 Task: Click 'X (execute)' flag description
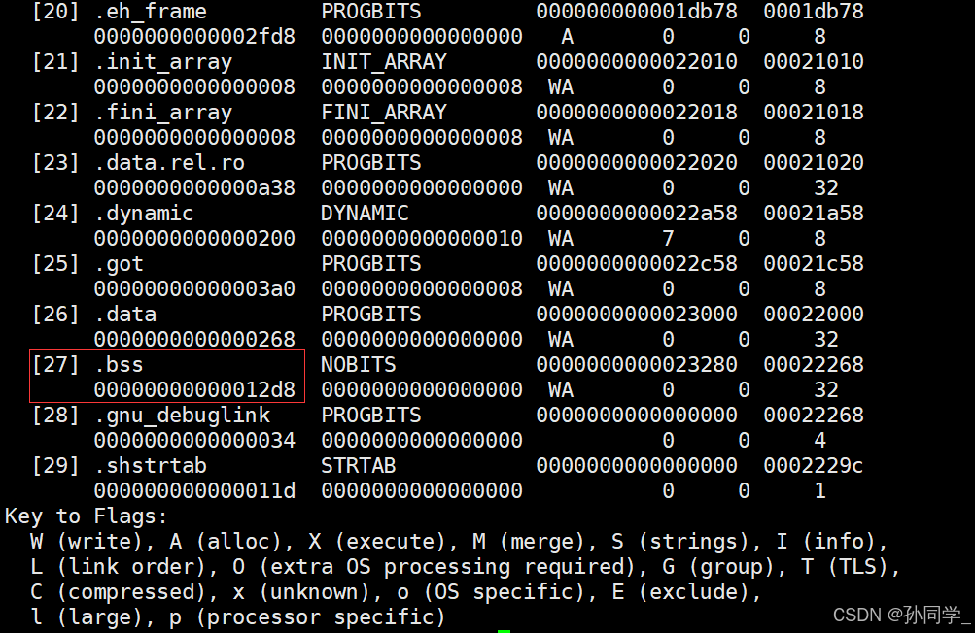coord(377,543)
